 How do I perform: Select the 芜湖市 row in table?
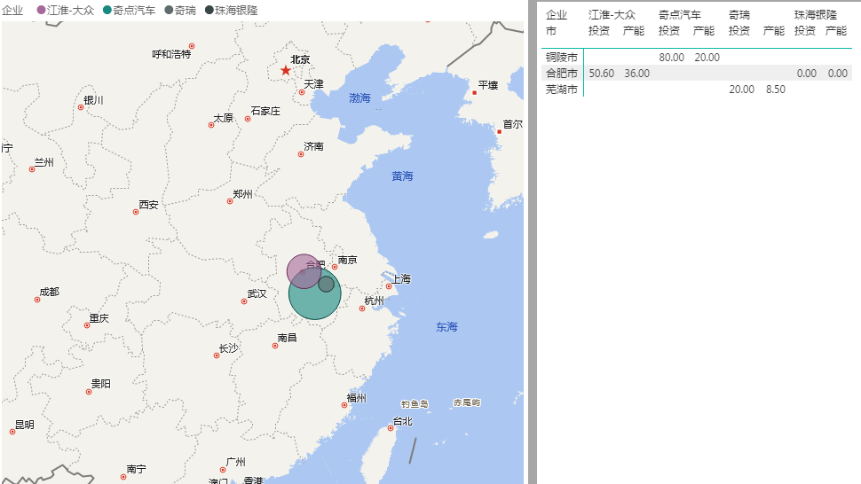(x=561, y=90)
